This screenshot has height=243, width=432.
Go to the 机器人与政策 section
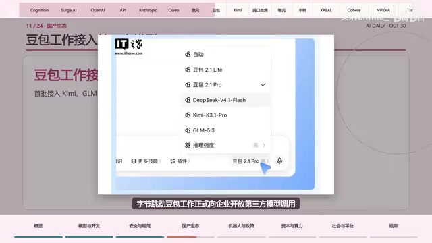point(241,226)
